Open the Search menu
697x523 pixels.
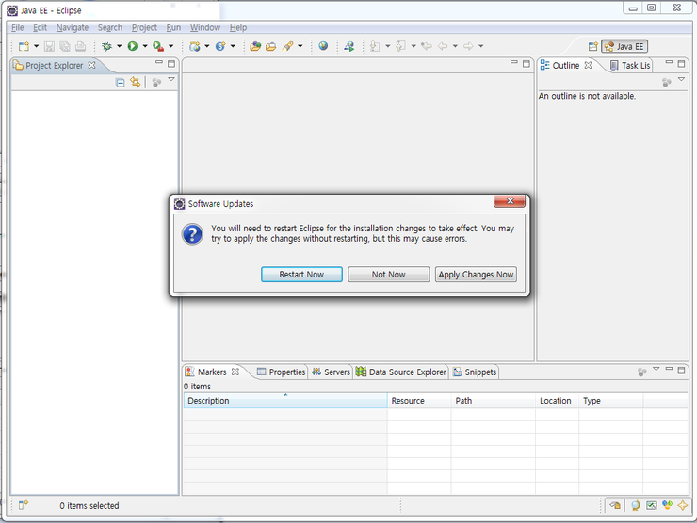pos(110,27)
